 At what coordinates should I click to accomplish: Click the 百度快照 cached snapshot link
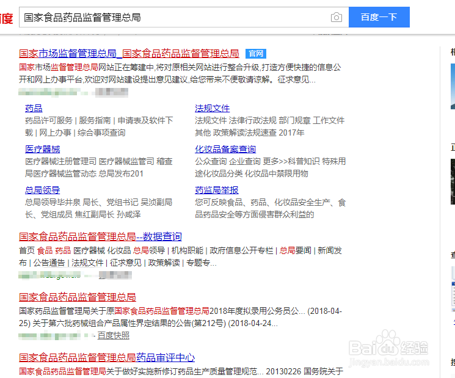click(x=113, y=335)
